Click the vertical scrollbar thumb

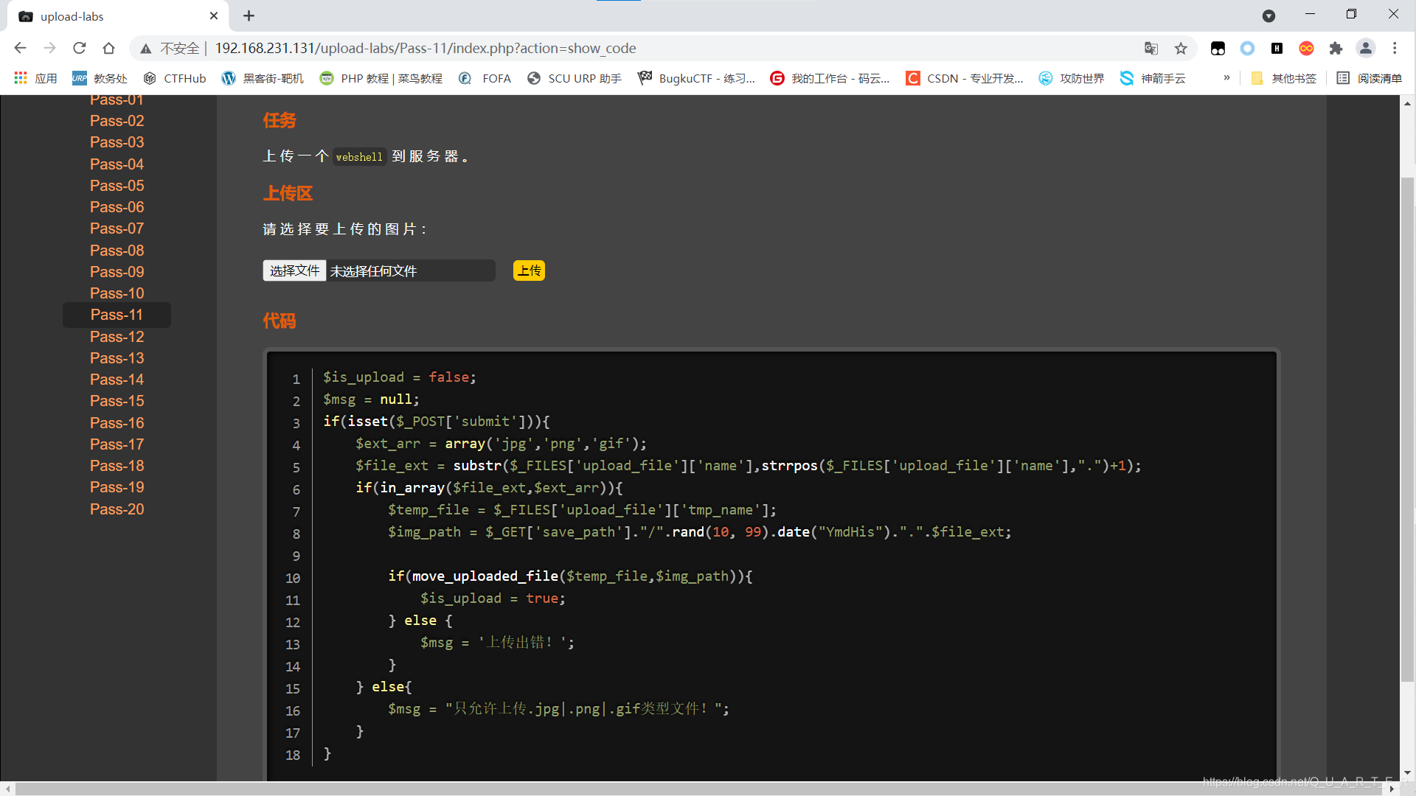point(1407,429)
